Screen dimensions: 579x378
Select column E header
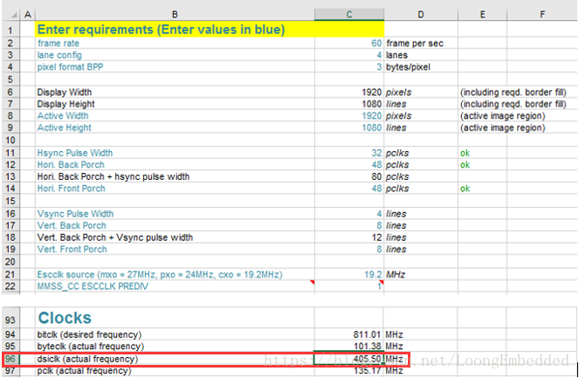pyautogui.click(x=483, y=14)
